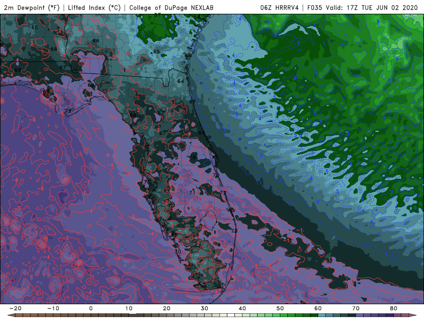
Task: Click the -10 label on the color scale
Action: coord(53,308)
